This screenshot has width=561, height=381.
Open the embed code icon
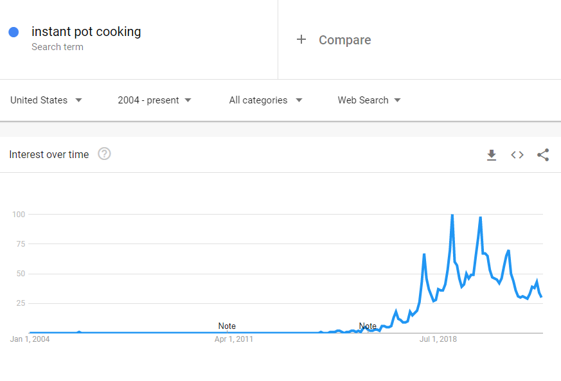[x=517, y=155]
